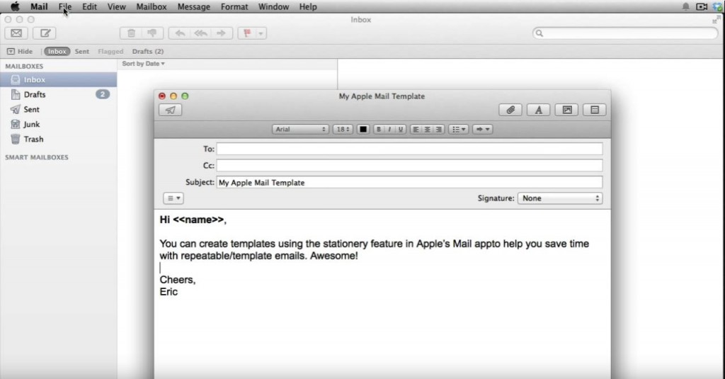Align text left
725x379 pixels.
(416, 129)
